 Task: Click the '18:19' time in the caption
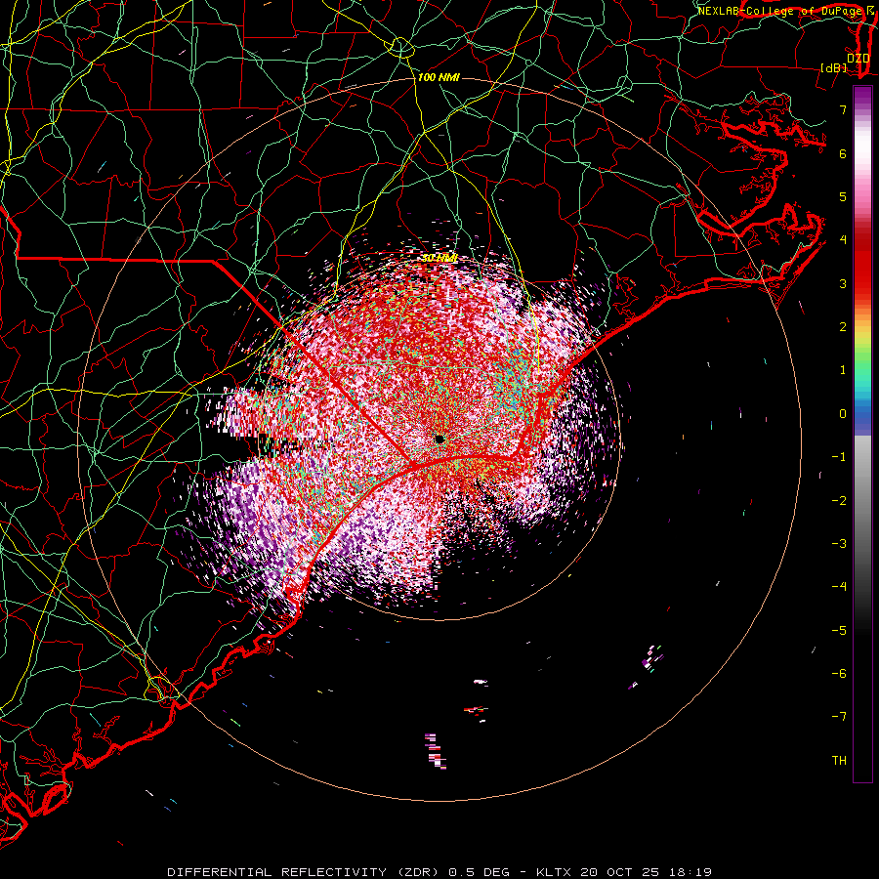click(x=691, y=872)
